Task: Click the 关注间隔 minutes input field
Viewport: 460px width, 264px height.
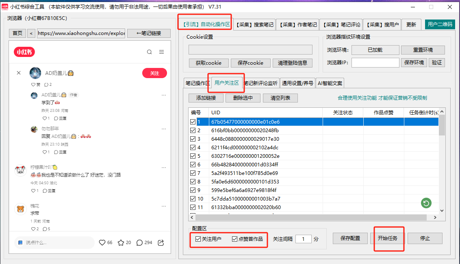Action: click(x=303, y=239)
